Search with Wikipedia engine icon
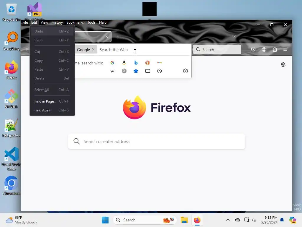Screen dimensions: 302x227 [112, 71]
